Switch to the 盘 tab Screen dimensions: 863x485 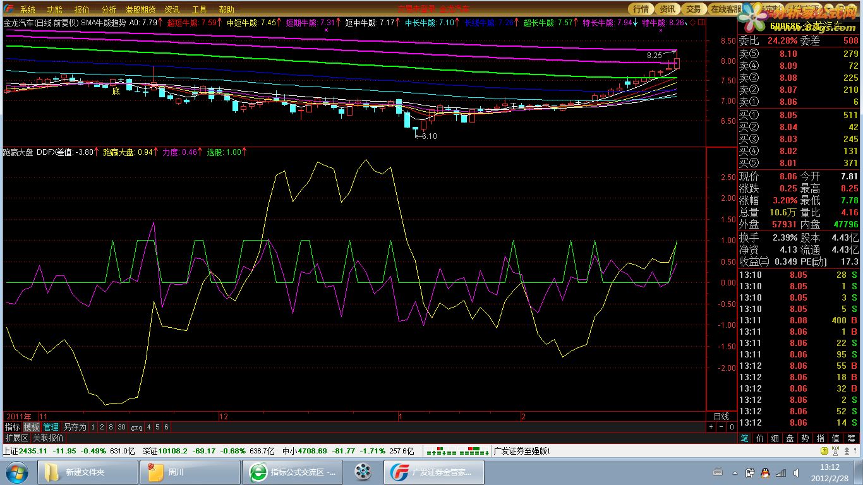pos(790,438)
